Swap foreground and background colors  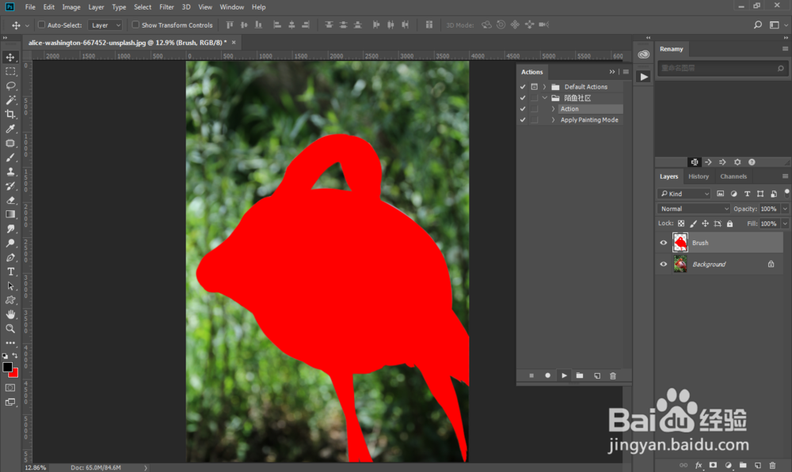tap(15, 356)
